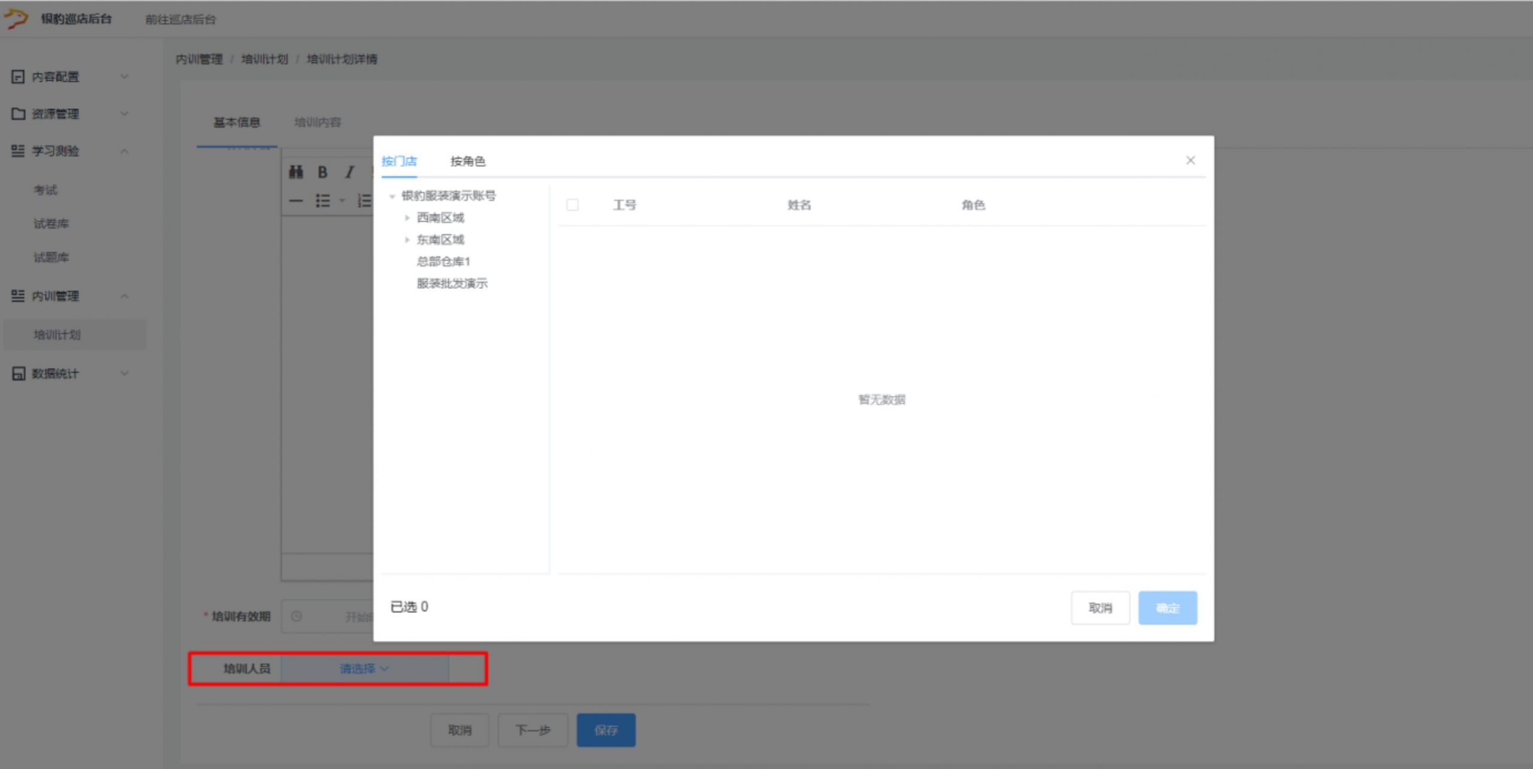Screen dimensions: 1533x769
Task: Click the clock icon in 培训有效期 field
Action: pyautogui.click(x=296, y=616)
